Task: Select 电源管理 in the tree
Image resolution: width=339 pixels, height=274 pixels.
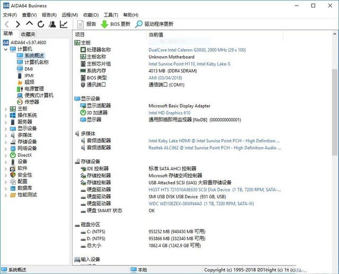Action: coord(34,89)
